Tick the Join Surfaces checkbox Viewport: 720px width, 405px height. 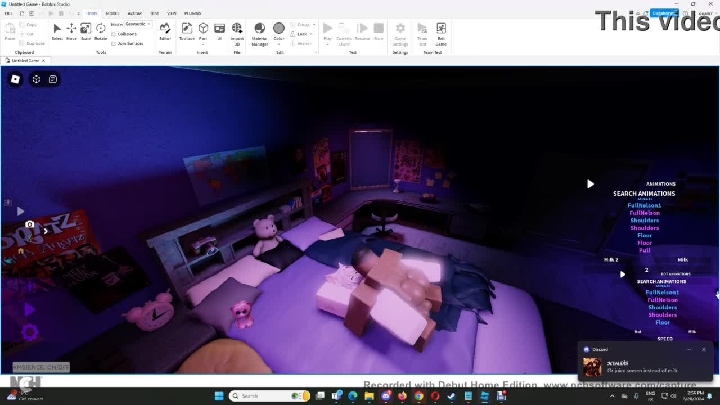114,43
